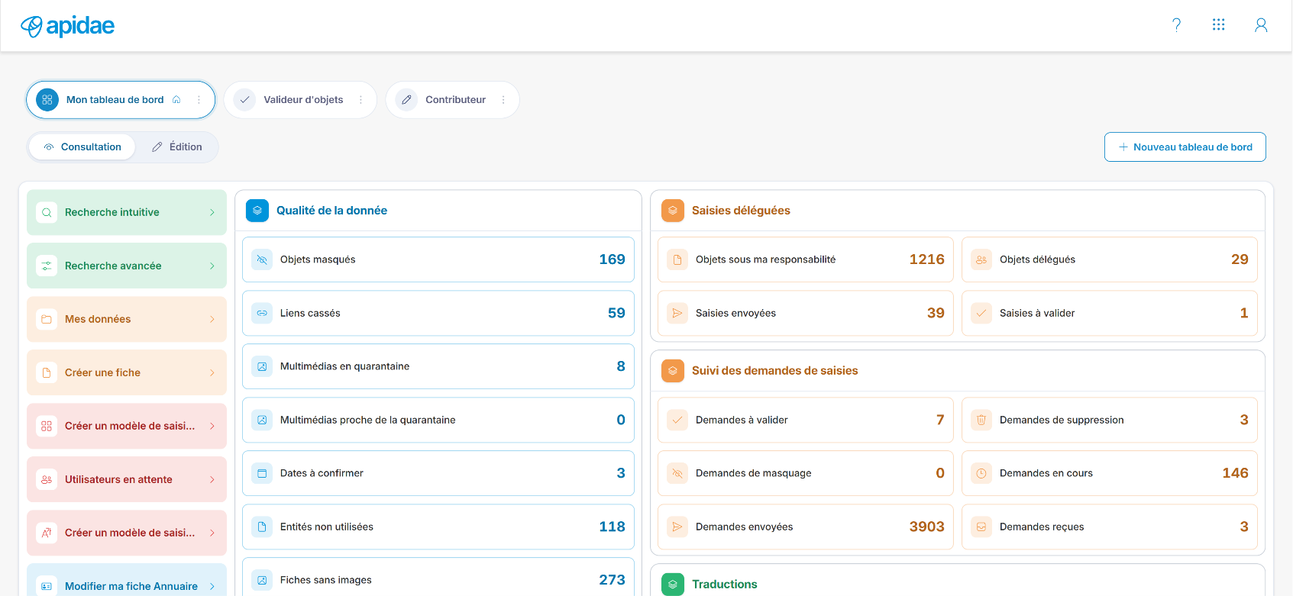Open the Contributeur tab's three-dot menu

[503, 100]
